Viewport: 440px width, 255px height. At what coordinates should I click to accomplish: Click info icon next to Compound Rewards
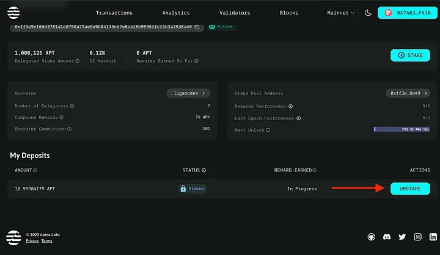click(61, 117)
